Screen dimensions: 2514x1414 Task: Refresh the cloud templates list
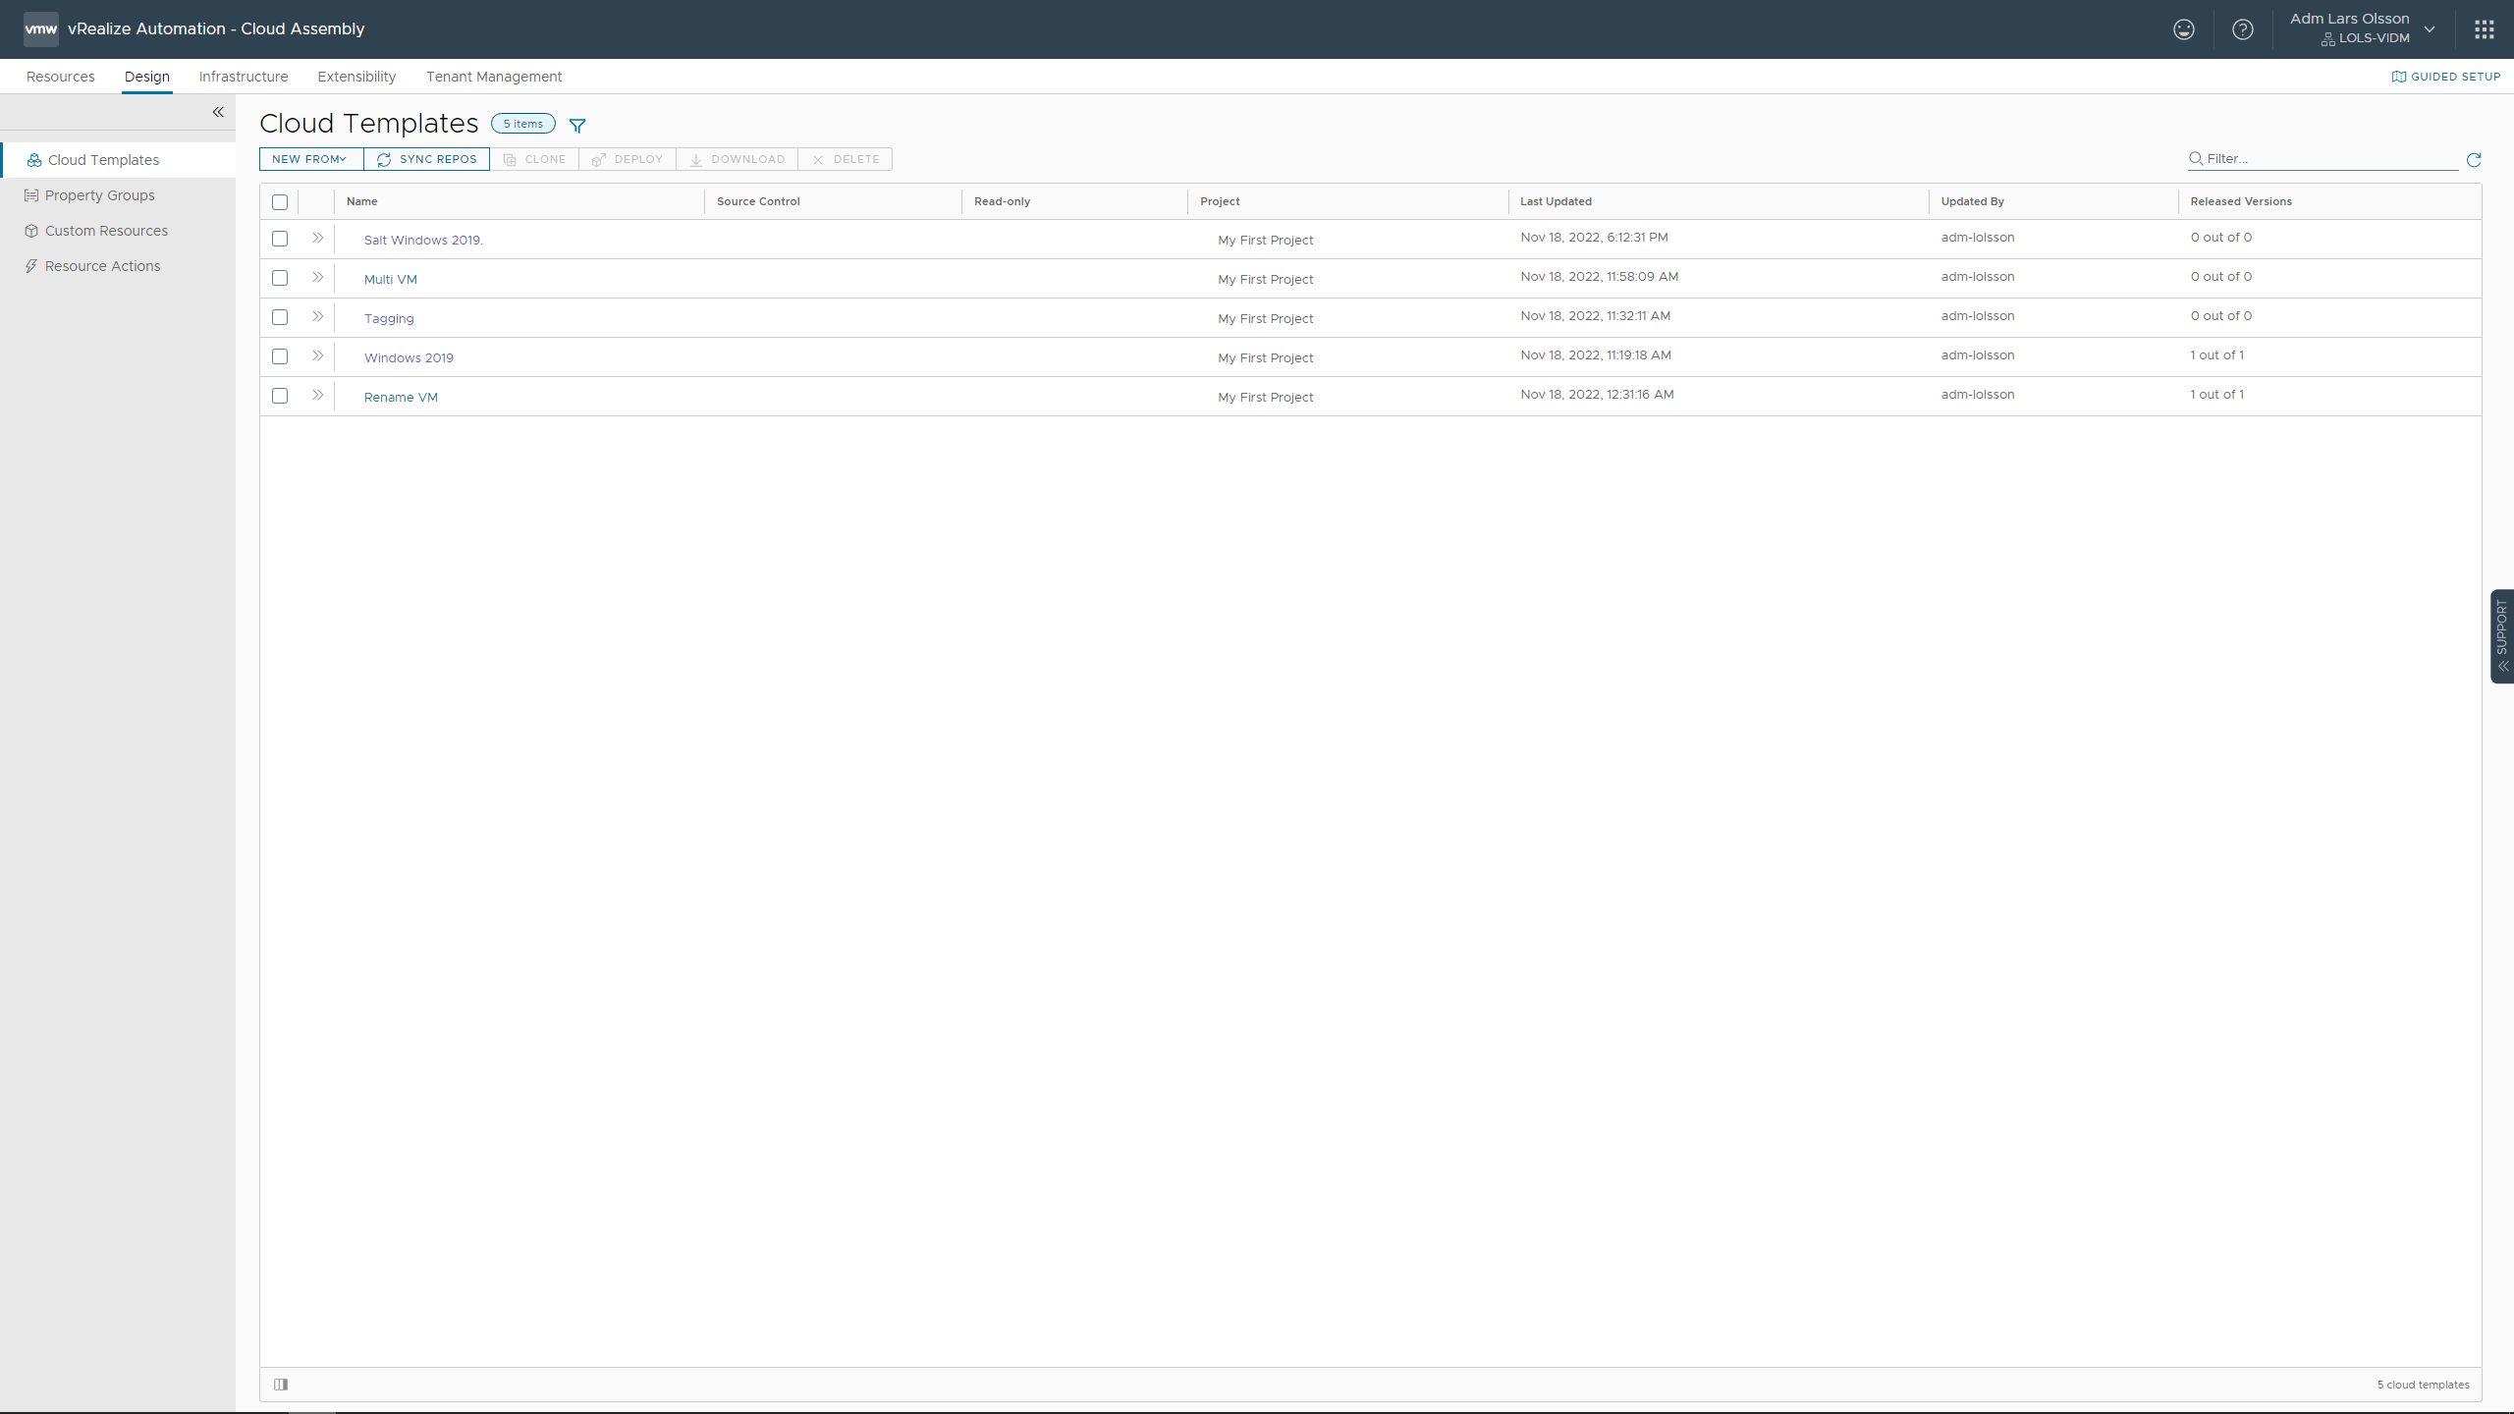tap(2474, 159)
